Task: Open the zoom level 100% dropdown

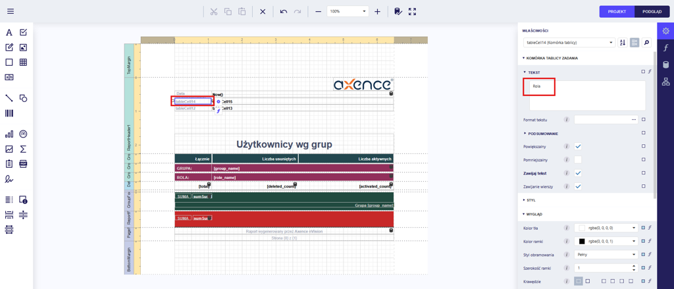Action: [x=365, y=12]
